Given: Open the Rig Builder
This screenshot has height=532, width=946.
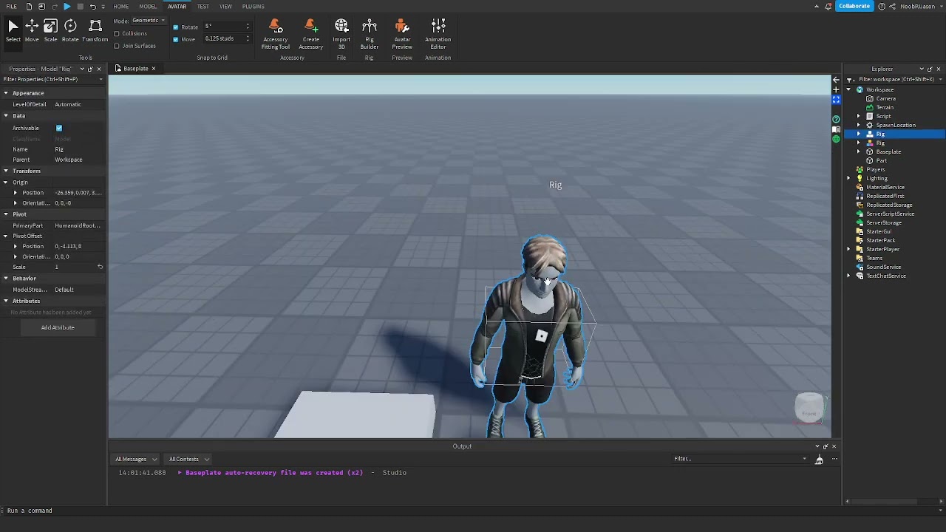Looking at the screenshot, I should pyautogui.click(x=370, y=35).
